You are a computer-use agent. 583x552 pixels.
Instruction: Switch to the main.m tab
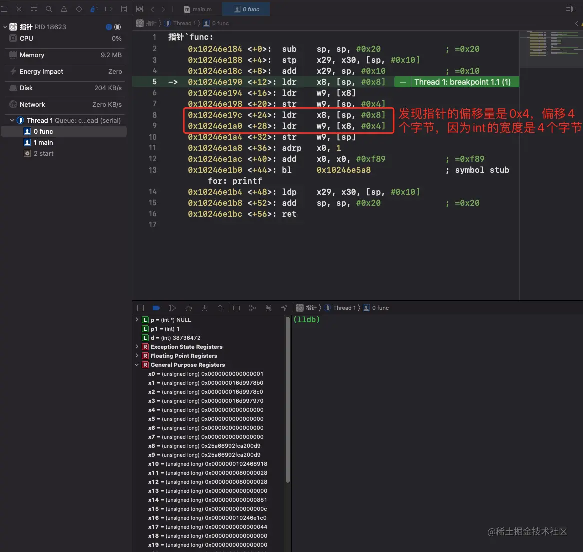198,9
